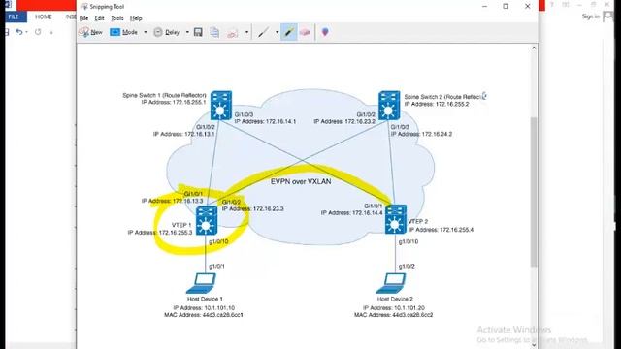Click the 'IP Address: 172.16.14.1' text
The image size is (621, 349).
265,121
